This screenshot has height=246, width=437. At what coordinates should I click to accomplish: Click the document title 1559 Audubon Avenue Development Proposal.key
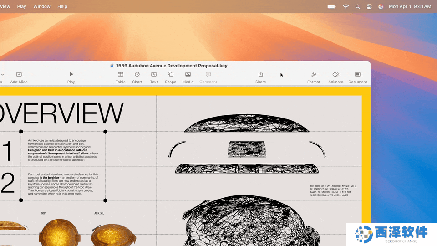point(171,66)
